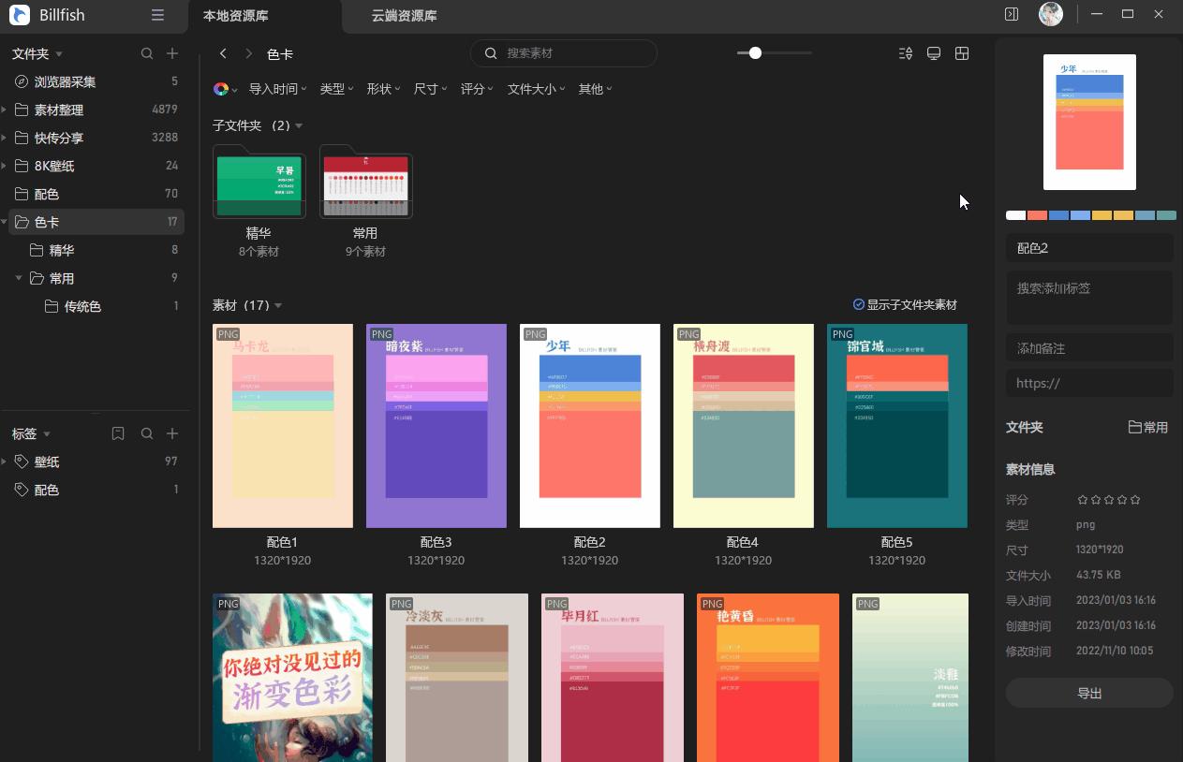Select the 本地资源库 tab
Viewport: 1183px width, 762px height.
[x=234, y=16]
